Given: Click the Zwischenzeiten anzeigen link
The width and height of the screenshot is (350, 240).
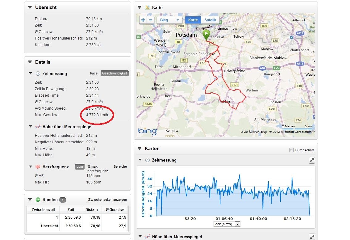Looking at the screenshot, I should tap(107, 200).
